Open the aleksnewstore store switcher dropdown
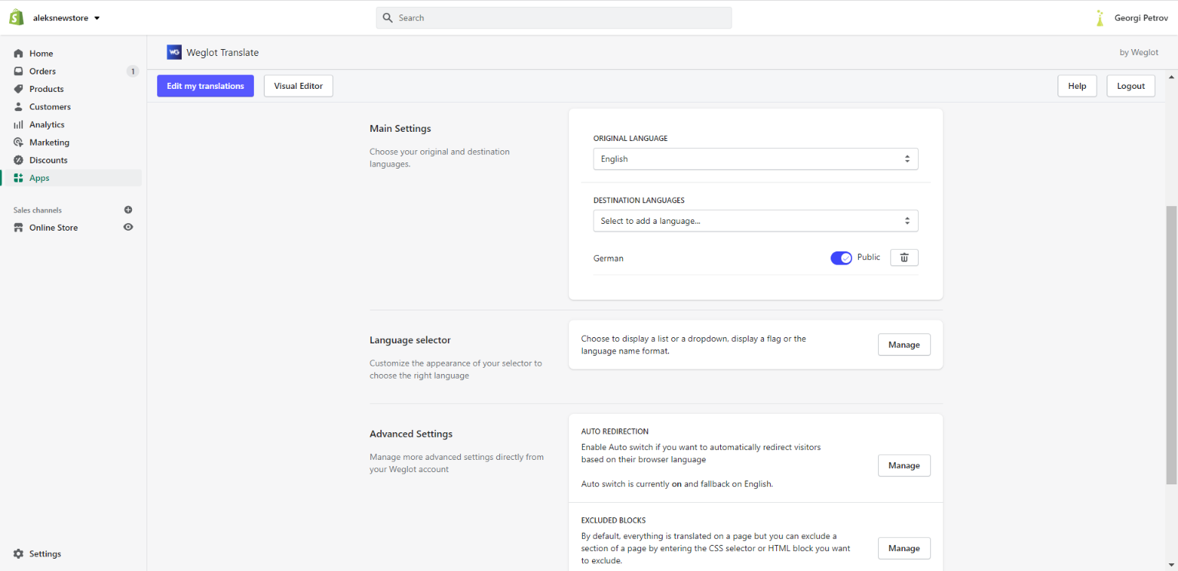The width and height of the screenshot is (1178, 571). [67, 18]
